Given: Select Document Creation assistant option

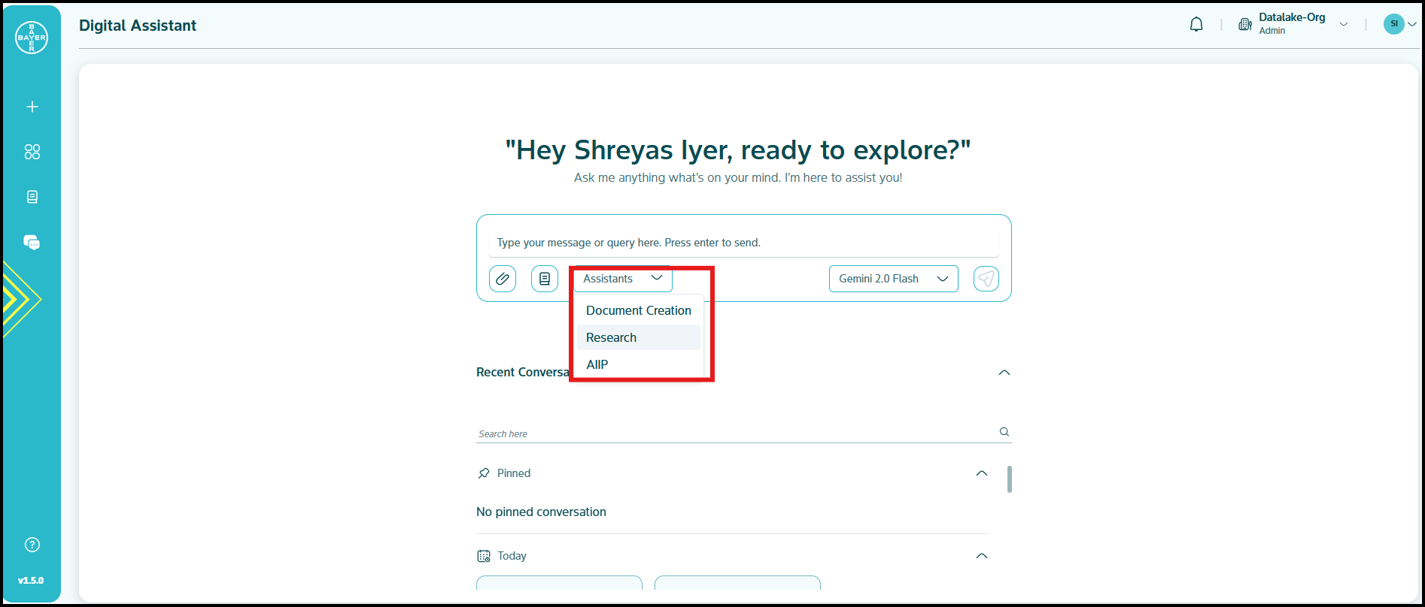Looking at the screenshot, I should [638, 310].
